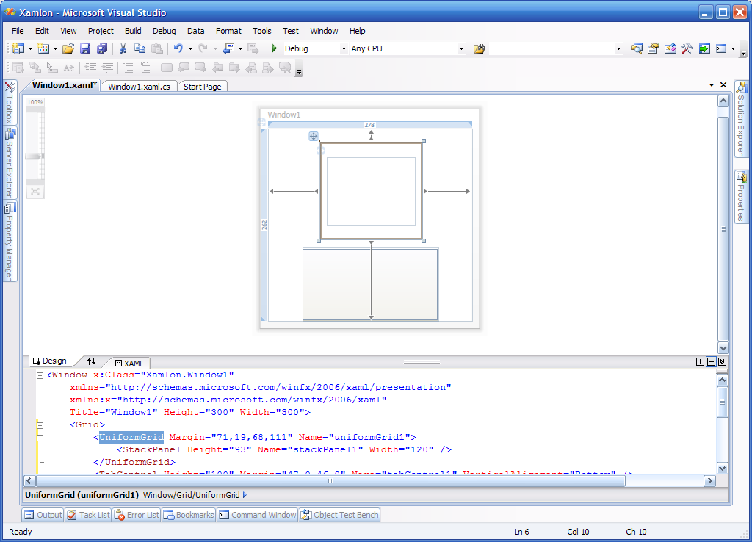This screenshot has height=542, width=752.
Task: Save the file with the floppy icon
Action: click(85, 48)
